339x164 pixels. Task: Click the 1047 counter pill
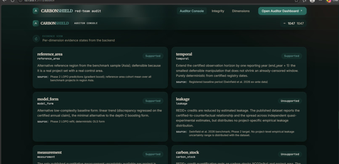[x=294, y=23]
